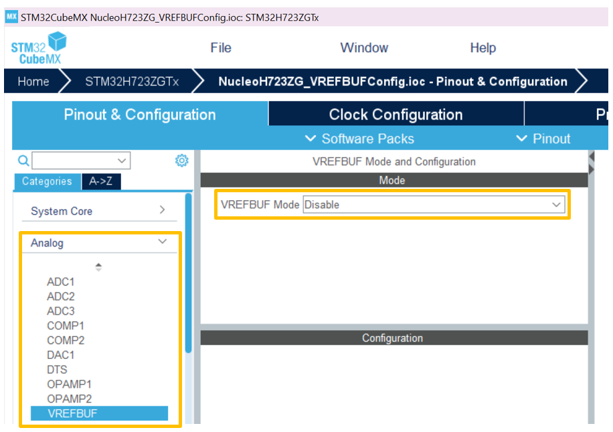Click the categories list vertical scrollbar
The width and height of the screenshot is (613, 432).
point(189,273)
